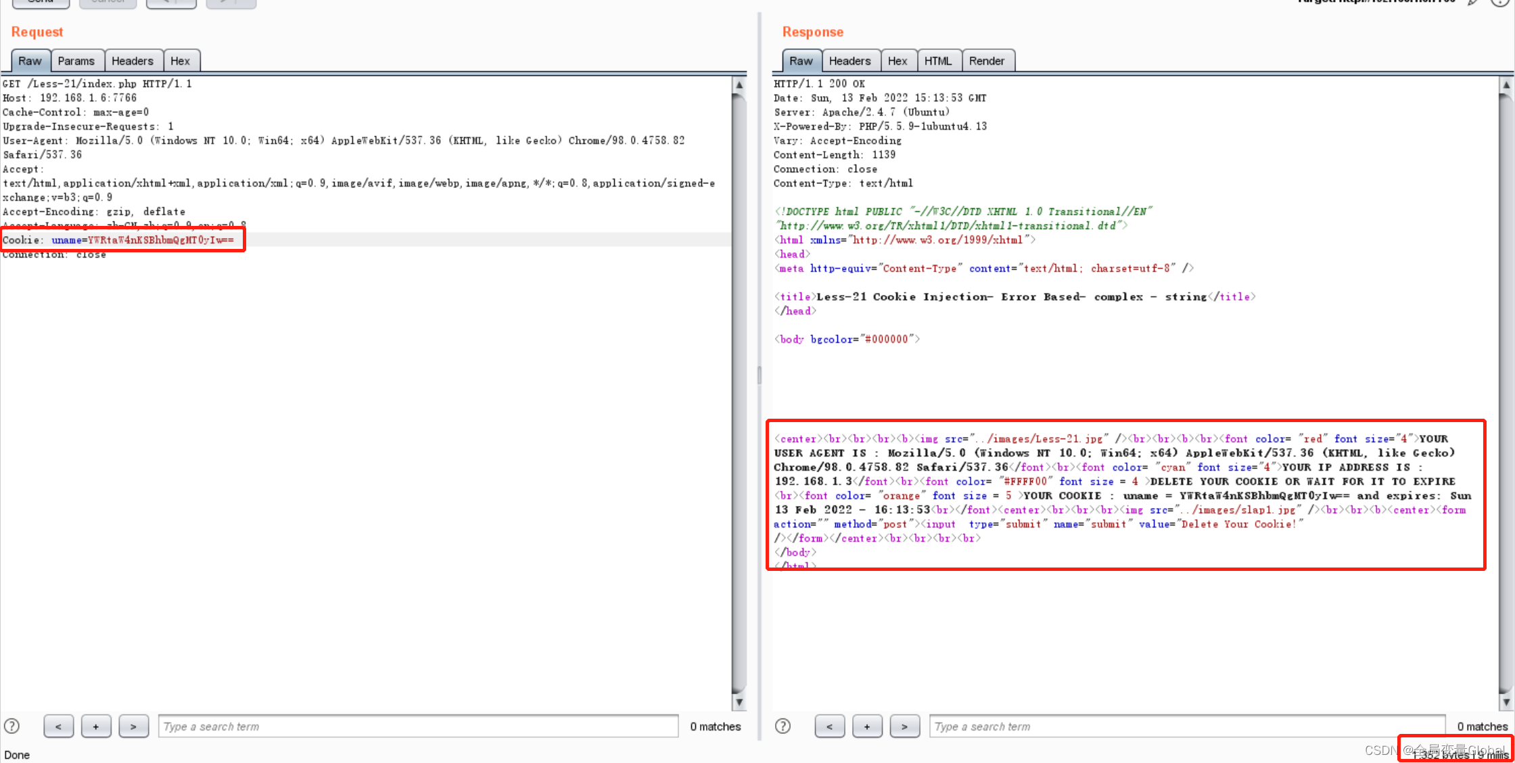The image size is (1515, 763).
Task: Click the request search help icon
Action: click(12, 726)
